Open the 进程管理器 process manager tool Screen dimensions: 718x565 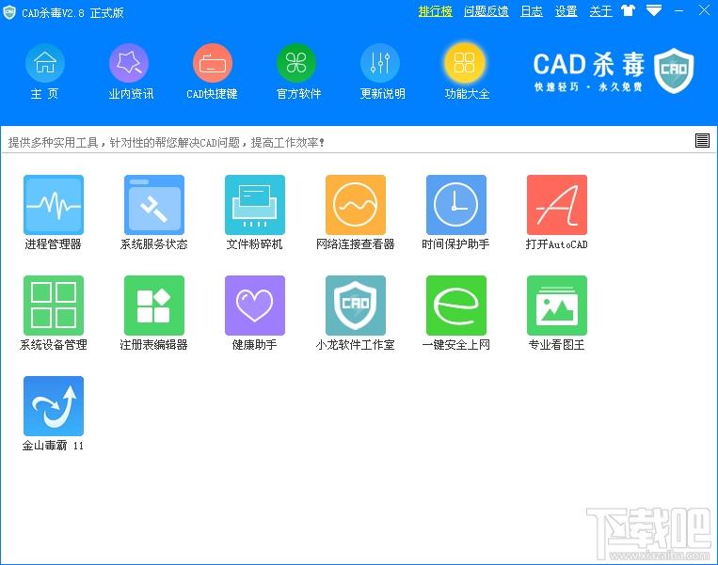point(54,205)
